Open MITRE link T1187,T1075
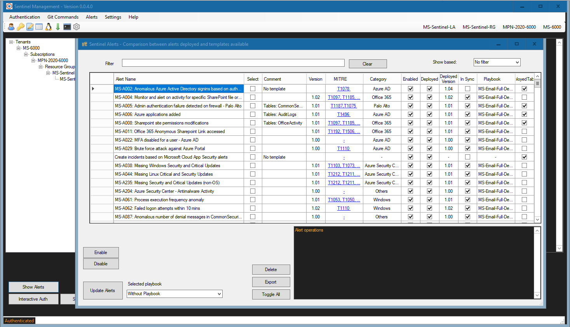The width and height of the screenshot is (570, 327). (x=343, y=106)
